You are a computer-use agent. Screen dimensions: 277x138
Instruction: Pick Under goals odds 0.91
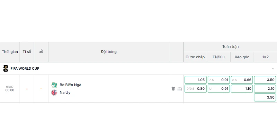(x=219, y=89)
